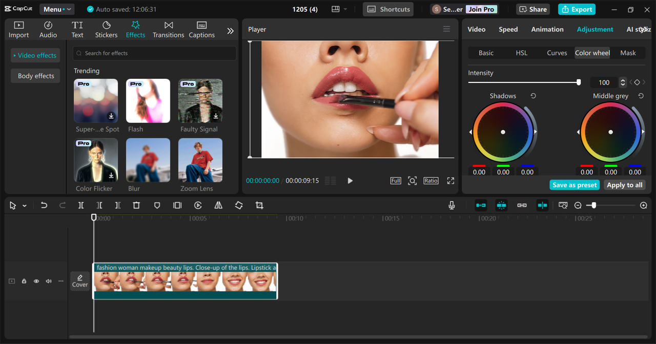The height and width of the screenshot is (344, 656).
Task: Open the Menu dropdown
Action: pos(56,9)
